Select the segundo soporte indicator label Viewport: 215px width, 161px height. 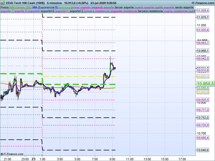103,7
